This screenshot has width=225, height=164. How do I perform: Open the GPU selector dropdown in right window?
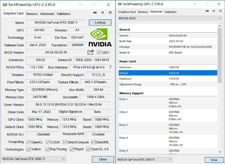[x=145, y=159]
